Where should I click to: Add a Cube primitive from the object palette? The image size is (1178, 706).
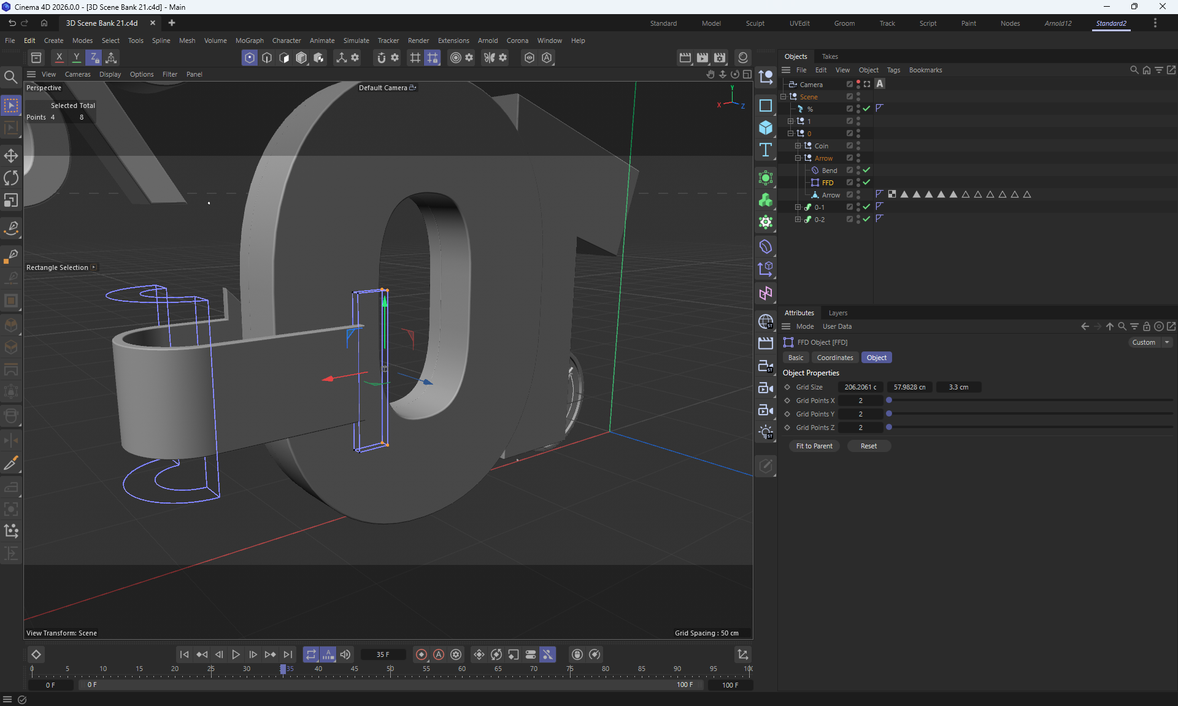[766, 128]
